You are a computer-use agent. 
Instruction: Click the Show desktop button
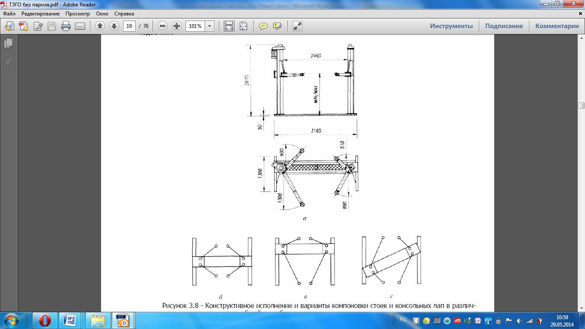582,320
